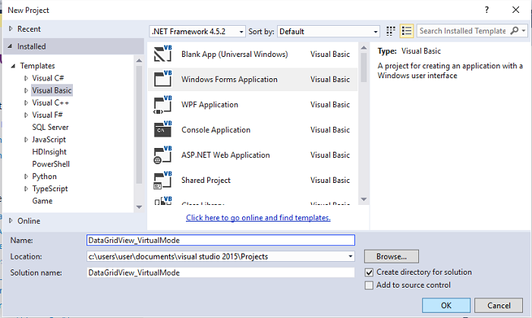This screenshot has width=532, height=318.
Task: Select Shared Project template name
Action: click(x=206, y=180)
